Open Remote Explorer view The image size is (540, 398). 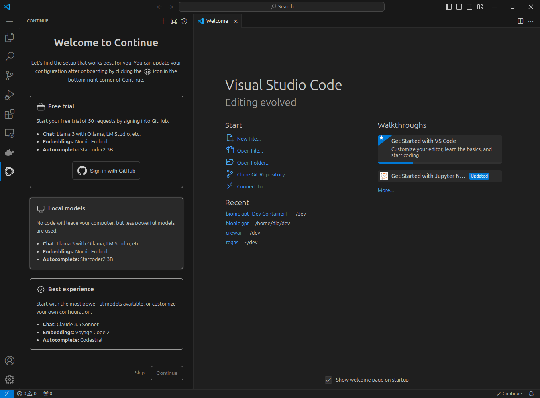9,133
